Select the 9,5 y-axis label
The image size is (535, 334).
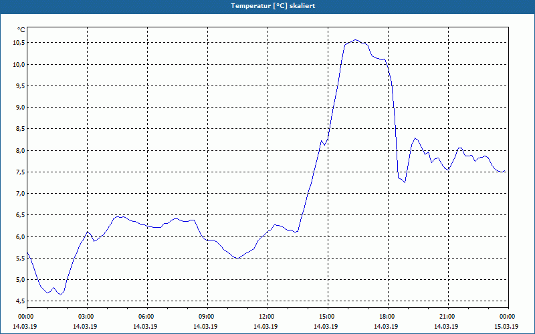tap(21, 86)
